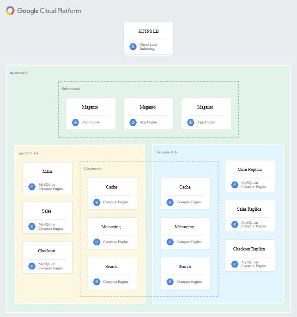This screenshot has height=317, width=297.
Task: Click the Us-central1-b zone label
Action: click(166, 152)
